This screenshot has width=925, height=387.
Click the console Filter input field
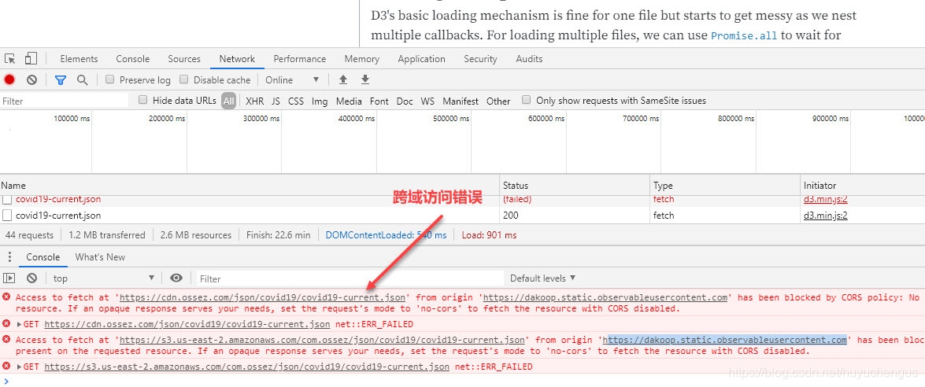(346, 278)
